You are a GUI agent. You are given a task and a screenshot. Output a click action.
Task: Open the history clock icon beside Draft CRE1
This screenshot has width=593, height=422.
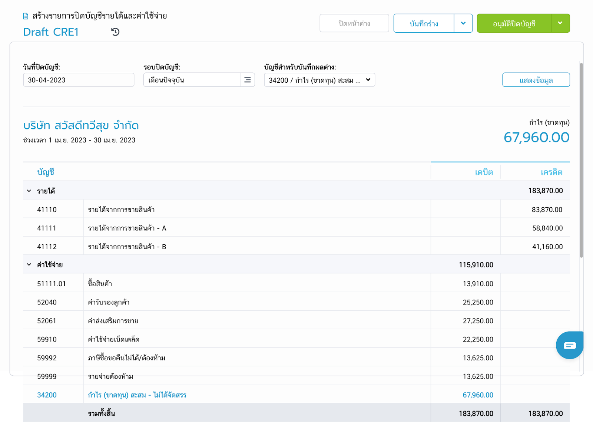[115, 32]
